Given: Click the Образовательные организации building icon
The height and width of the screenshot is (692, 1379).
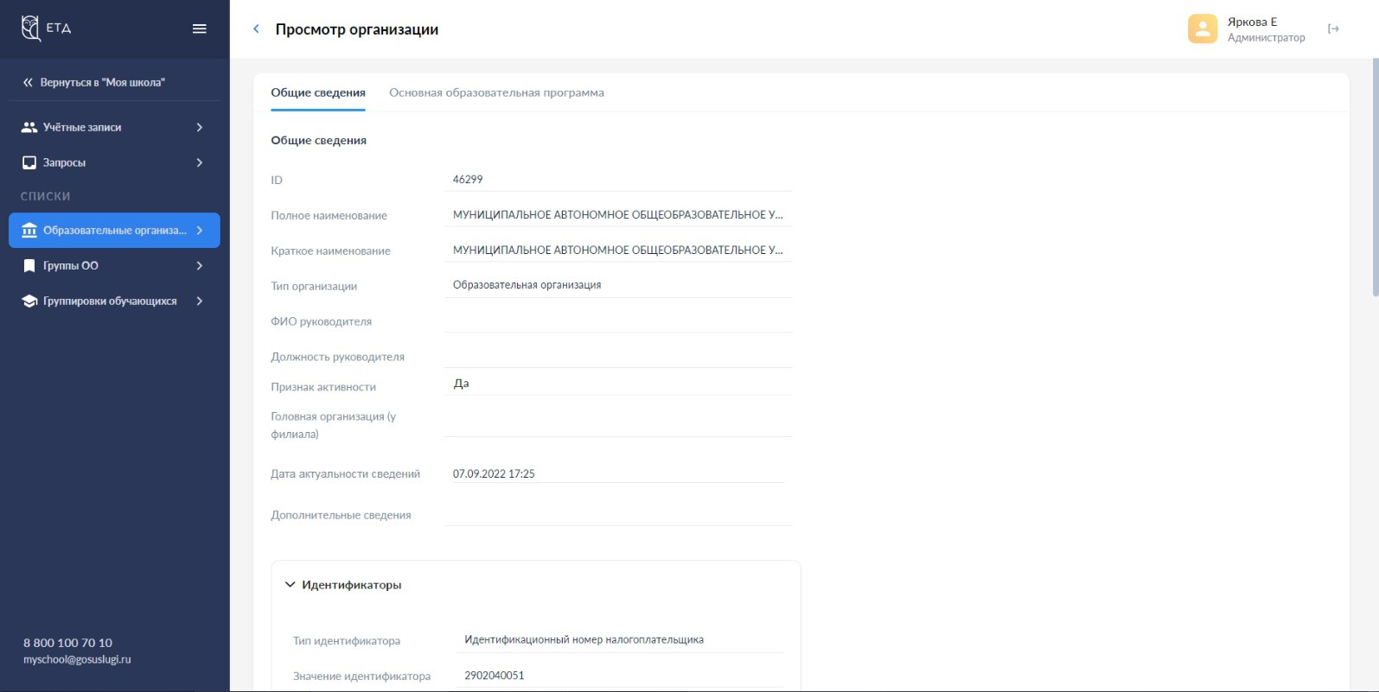Looking at the screenshot, I should (x=29, y=231).
